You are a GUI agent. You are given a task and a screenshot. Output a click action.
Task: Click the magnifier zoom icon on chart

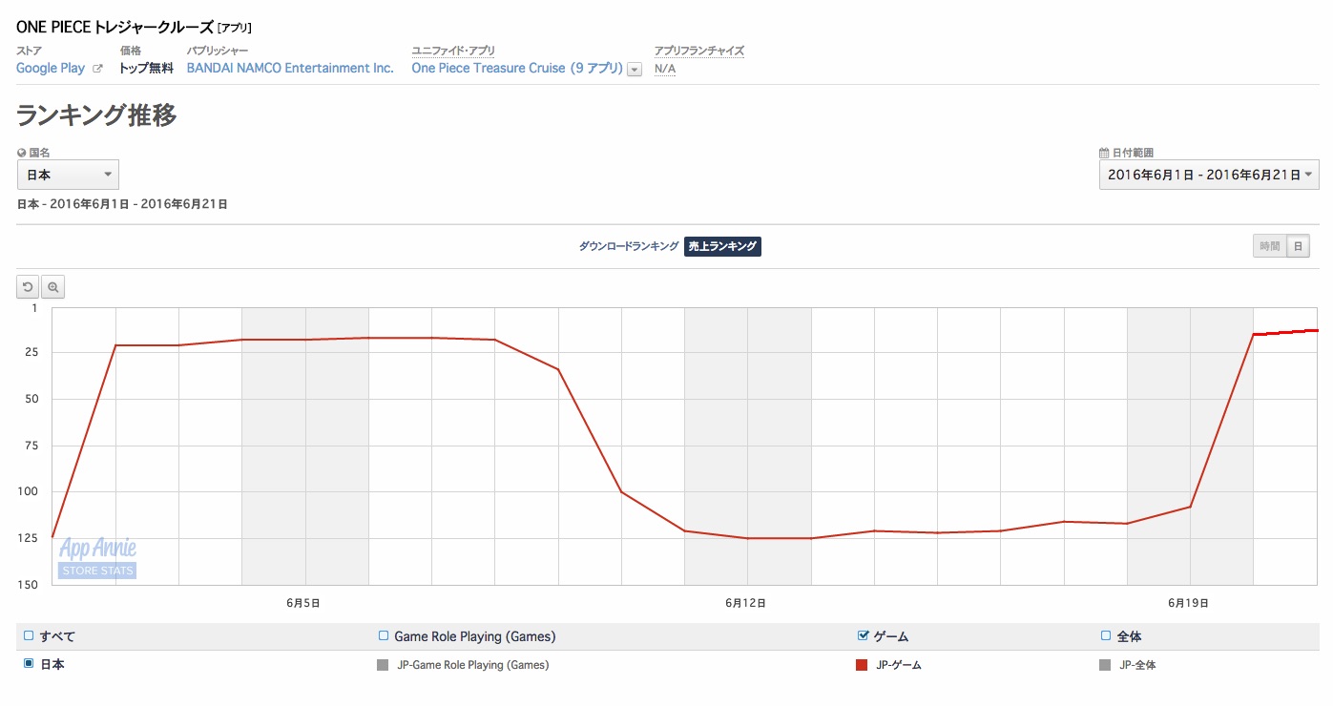53,286
